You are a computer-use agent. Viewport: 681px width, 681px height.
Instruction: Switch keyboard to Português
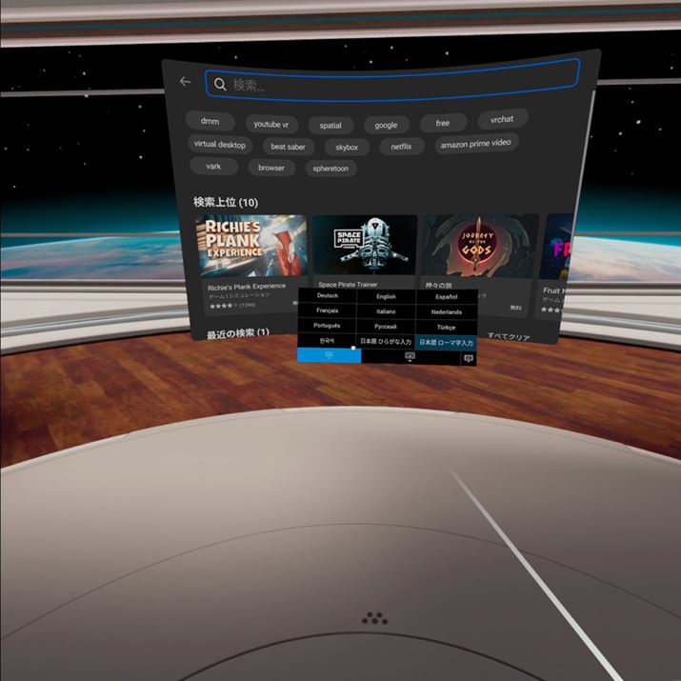[x=327, y=326]
